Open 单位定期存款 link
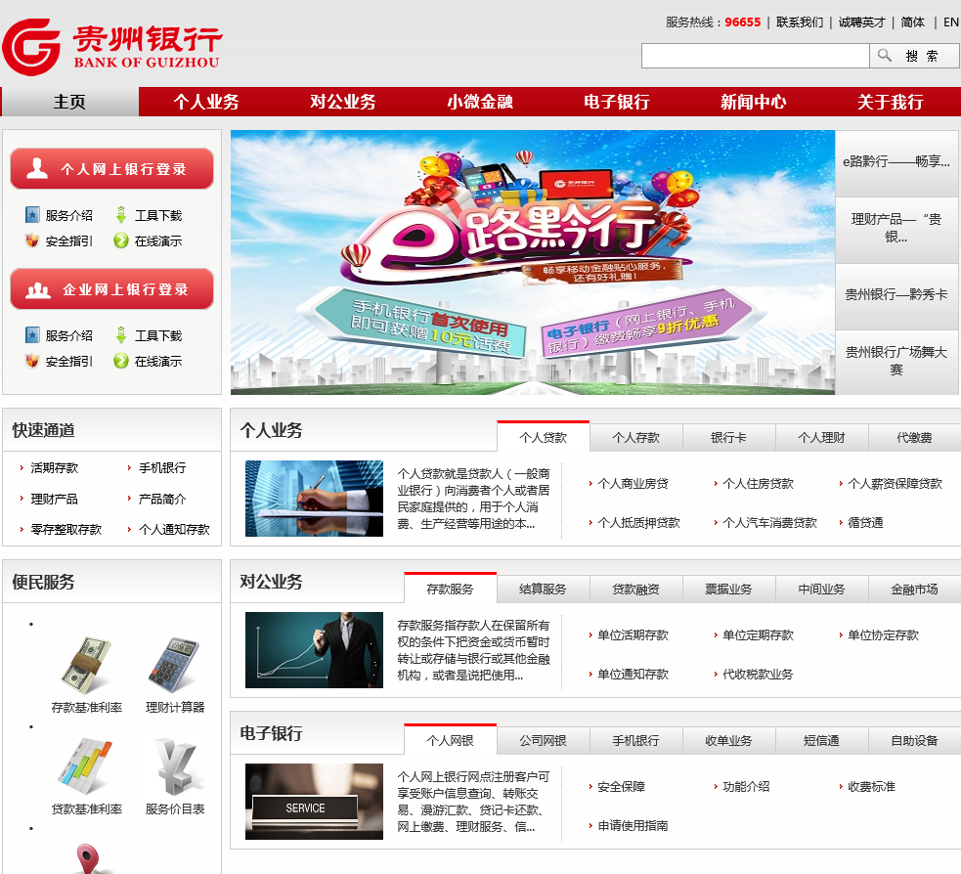 point(758,634)
